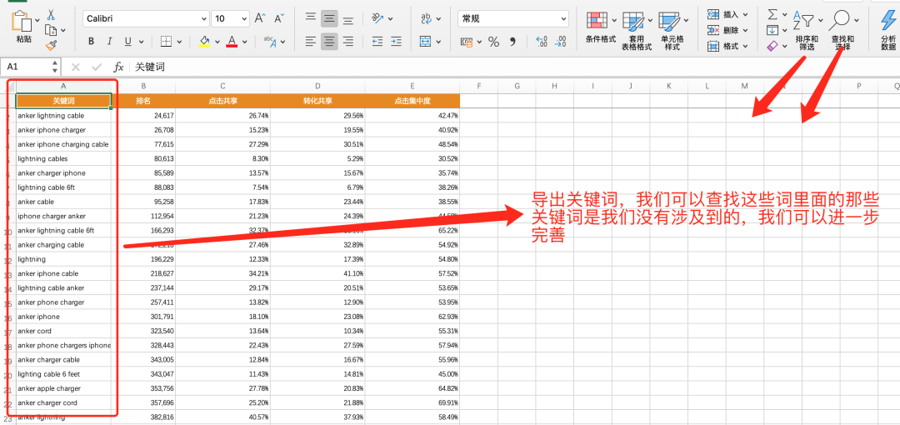Click the formula bar containing 关键词

click(x=513, y=67)
